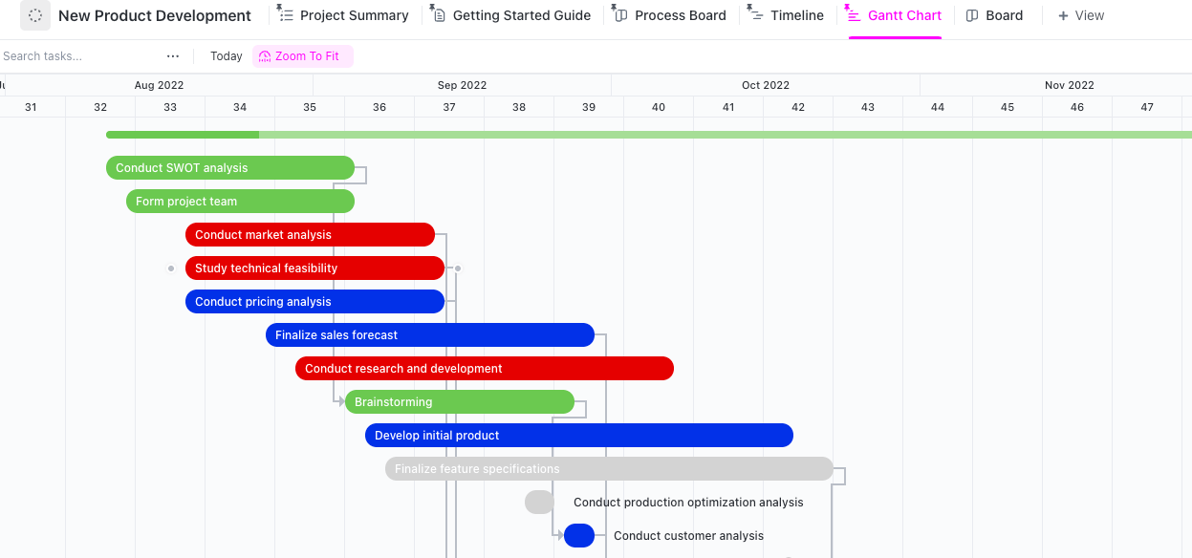Select the Conduct SWOT analysis task bar
The height and width of the screenshot is (558, 1192).
pyautogui.click(x=229, y=168)
